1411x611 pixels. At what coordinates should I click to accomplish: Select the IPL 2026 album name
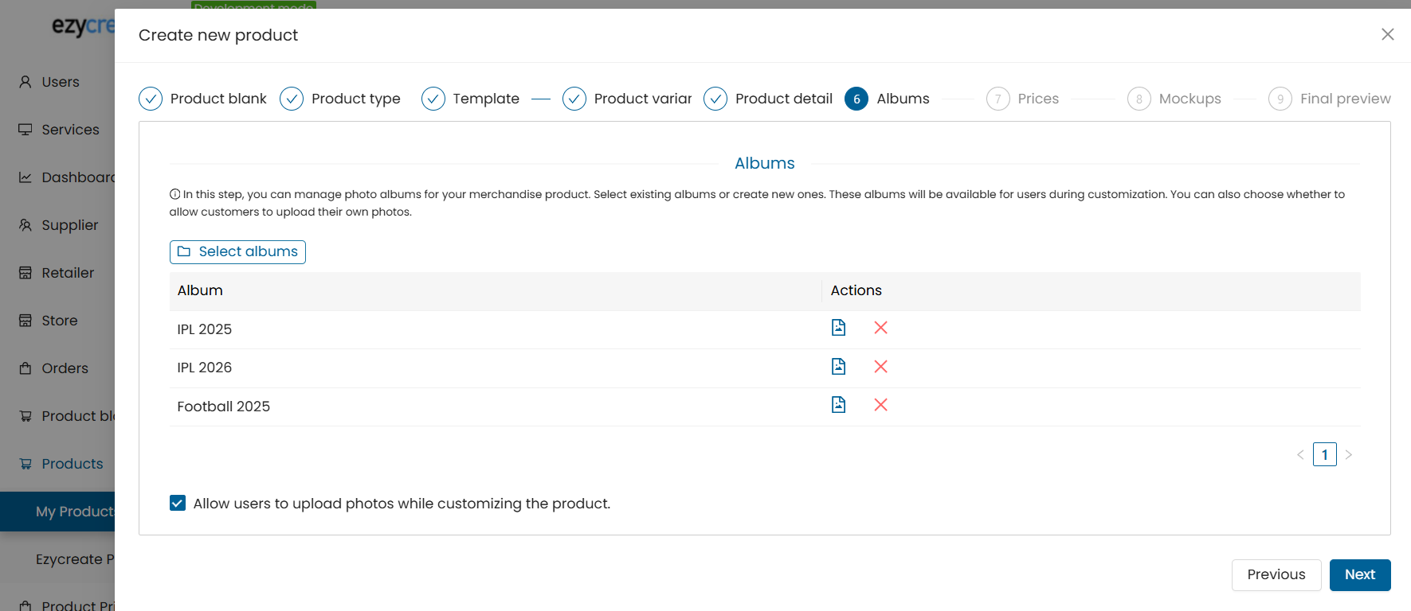coord(205,368)
